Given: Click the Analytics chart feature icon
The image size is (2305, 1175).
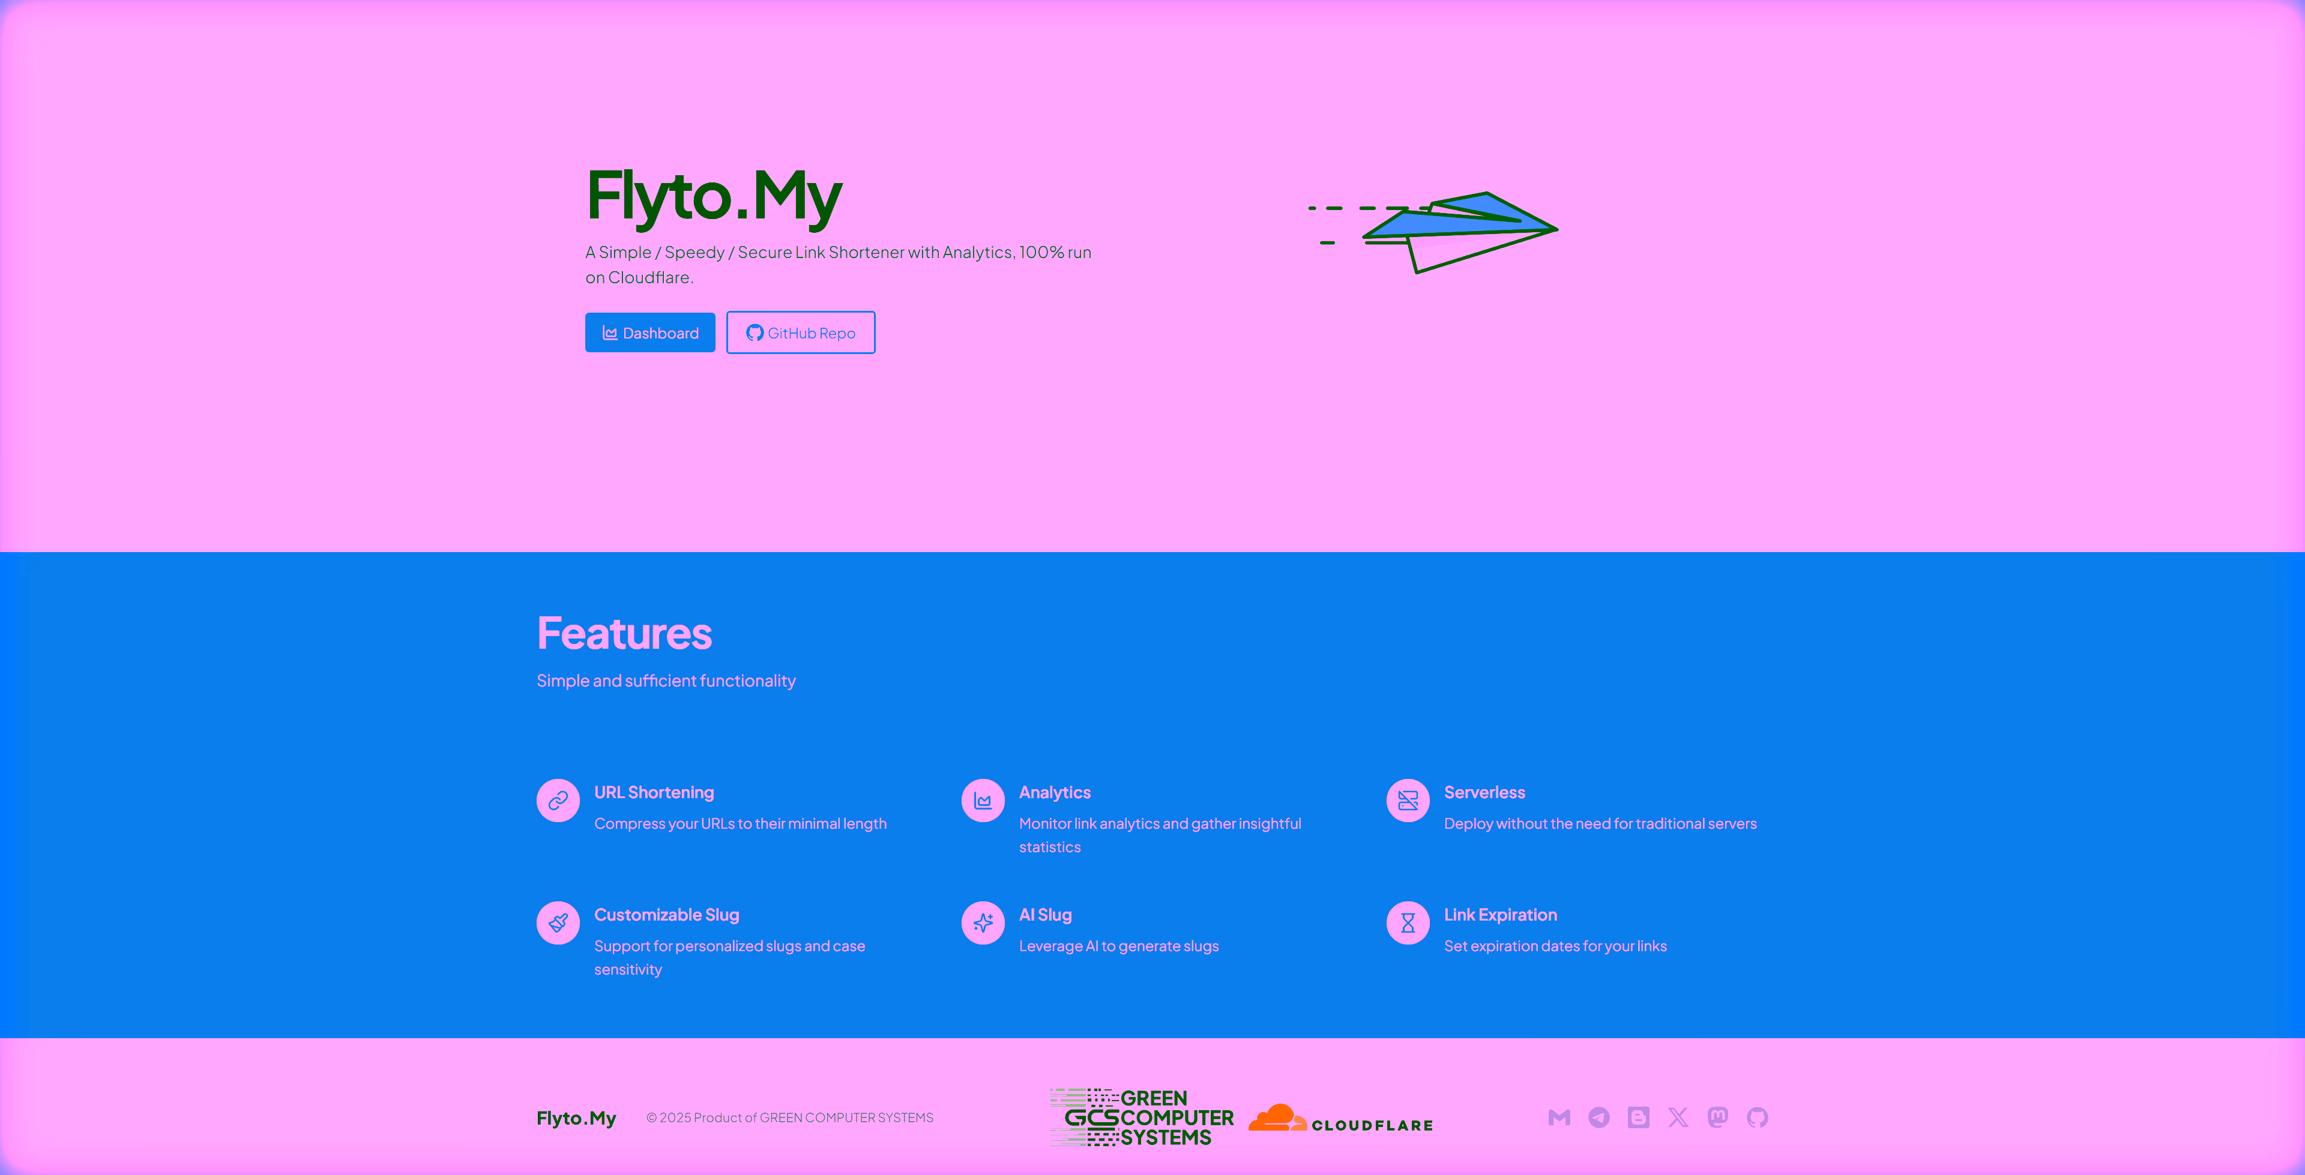Looking at the screenshot, I should tap(983, 800).
